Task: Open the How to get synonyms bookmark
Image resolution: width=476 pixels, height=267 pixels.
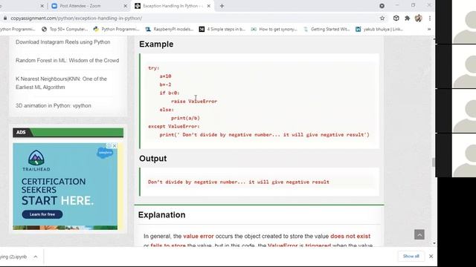Action: [x=274, y=30]
